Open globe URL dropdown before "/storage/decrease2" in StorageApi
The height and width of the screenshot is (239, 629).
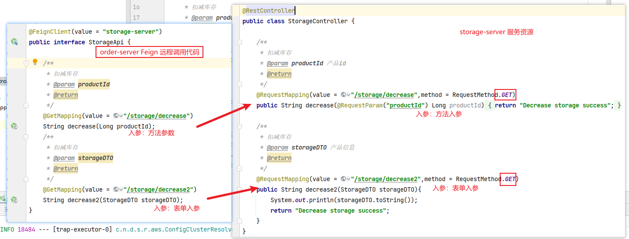118,190
